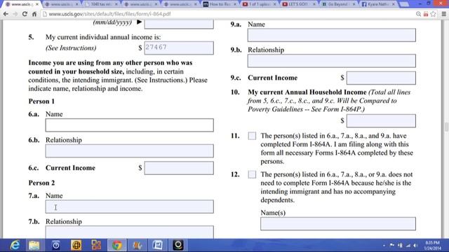Click '(See Instructions)' text under item 5
The height and width of the screenshot is (252, 449).
(71, 48)
